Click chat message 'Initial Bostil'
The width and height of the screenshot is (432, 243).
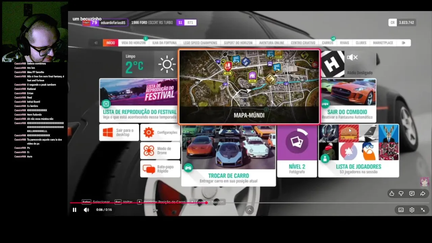coord(34,102)
